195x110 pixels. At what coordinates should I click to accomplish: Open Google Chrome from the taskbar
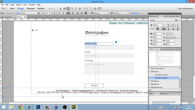click(x=20, y=107)
